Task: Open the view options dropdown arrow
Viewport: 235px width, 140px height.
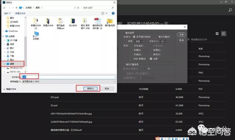Action: point(106,13)
